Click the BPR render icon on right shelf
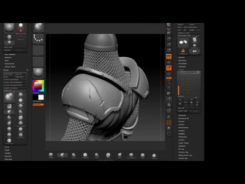Screen dimensions: 245x184 [169, 25]
